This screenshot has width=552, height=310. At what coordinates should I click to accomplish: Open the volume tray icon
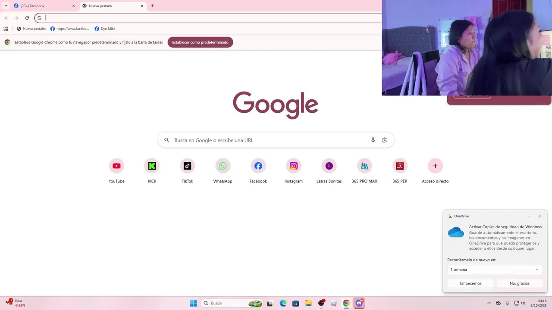pyautogui.click(x=523, y=303)
